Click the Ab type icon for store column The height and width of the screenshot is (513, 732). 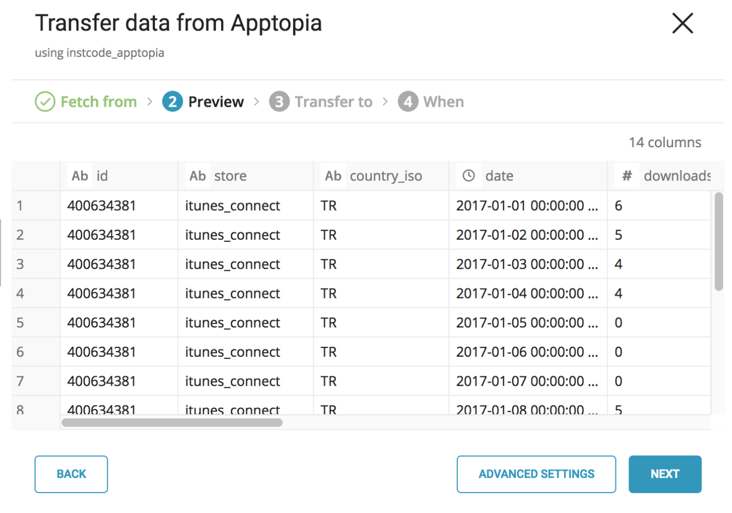(197, 176)
